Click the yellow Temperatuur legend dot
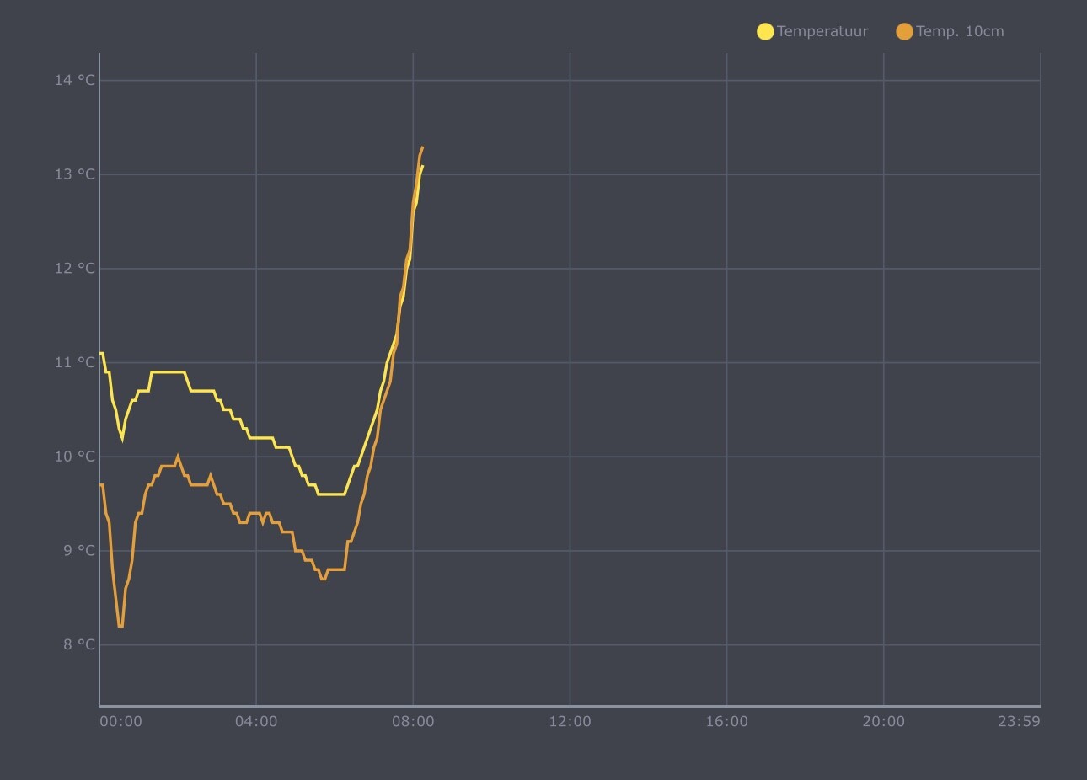 pos(765,32)
